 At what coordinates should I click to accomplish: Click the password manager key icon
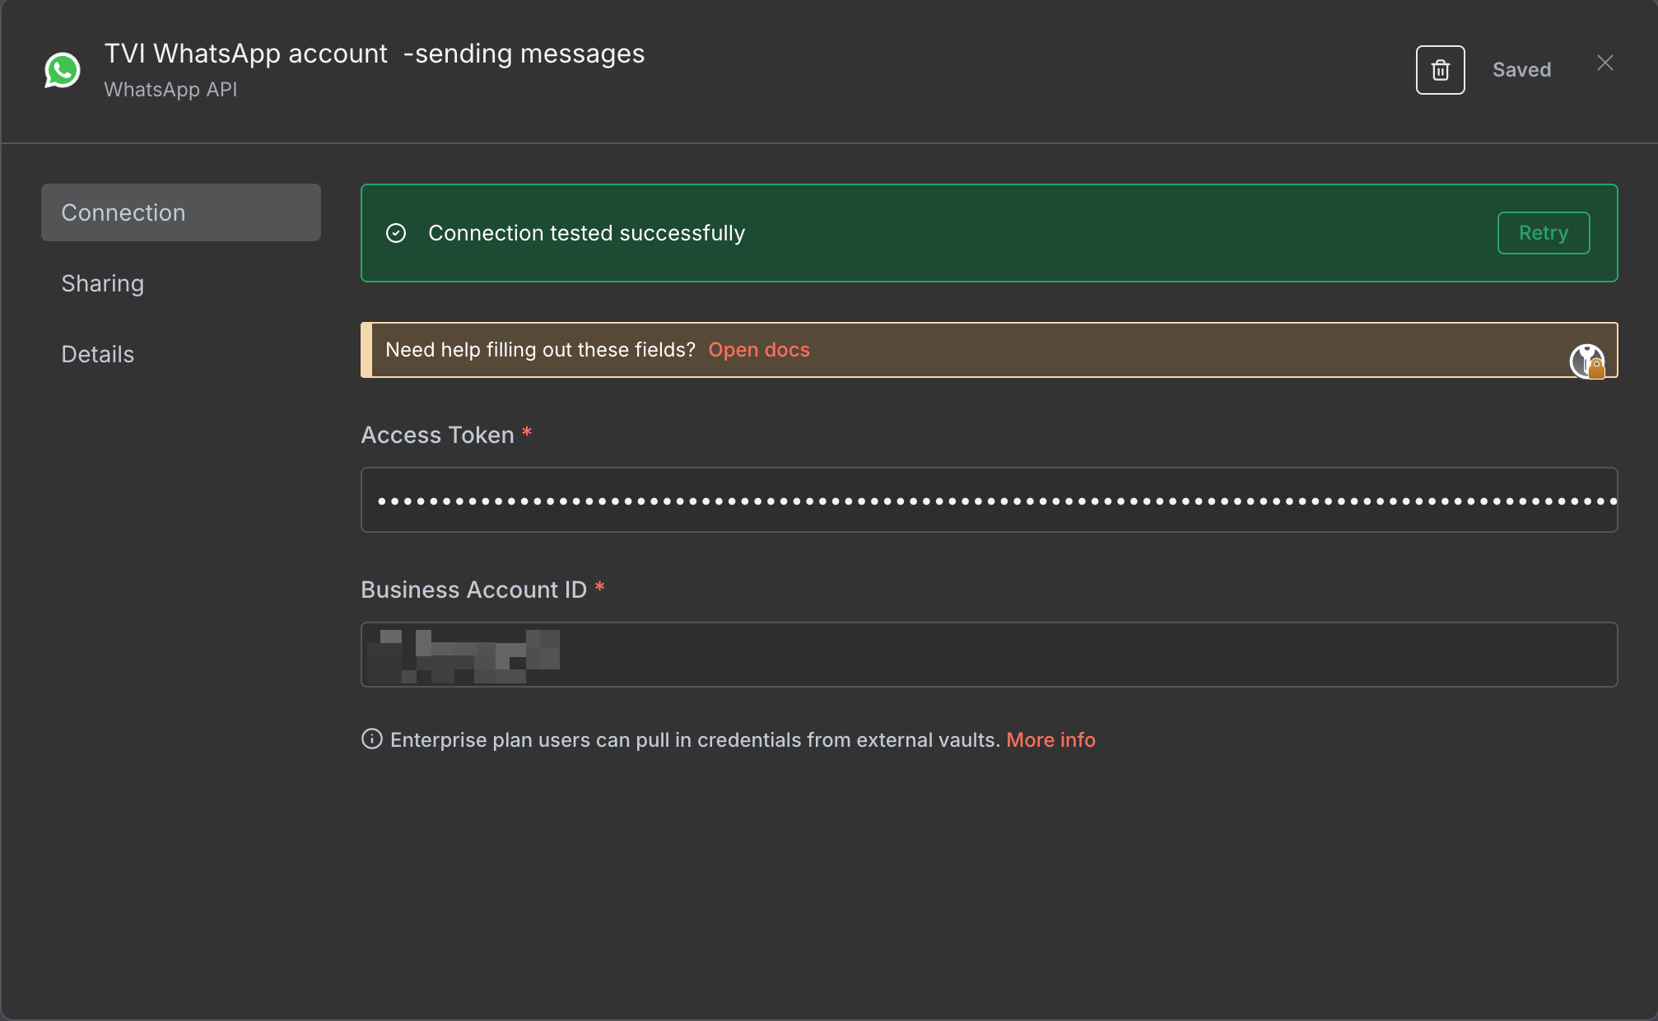click(1586, 361)
